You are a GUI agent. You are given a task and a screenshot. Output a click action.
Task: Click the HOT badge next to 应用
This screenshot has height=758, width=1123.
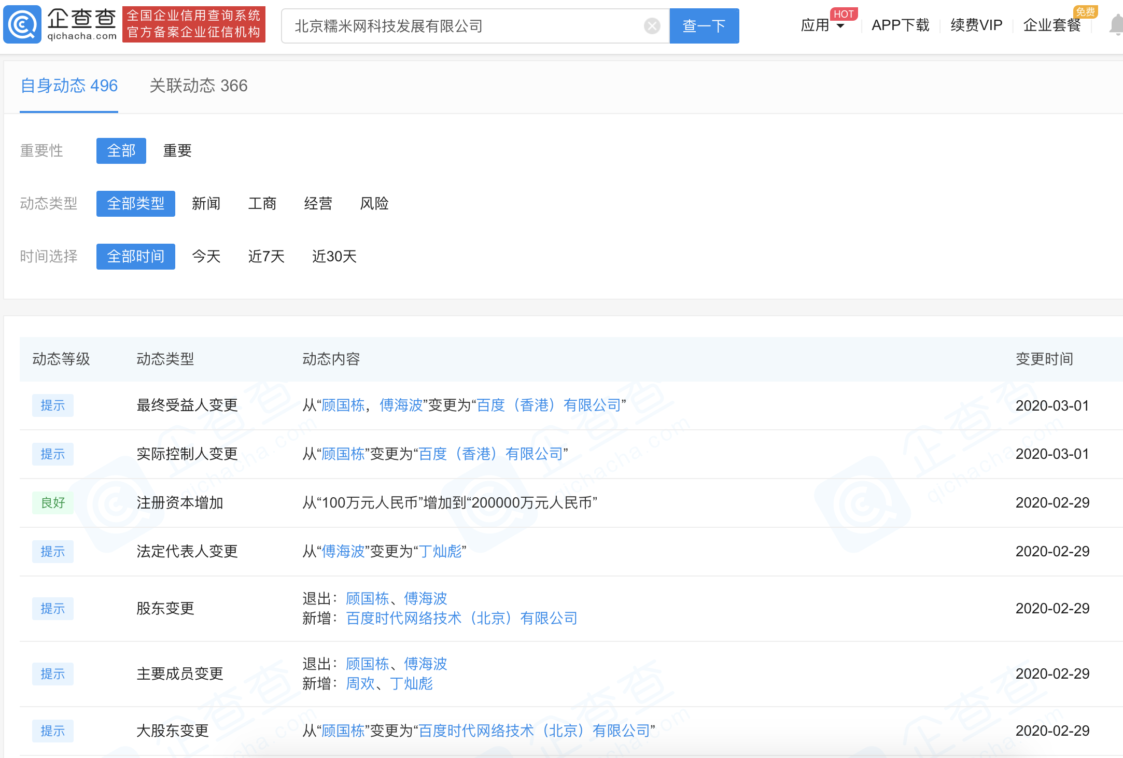(x=844, y=14)
